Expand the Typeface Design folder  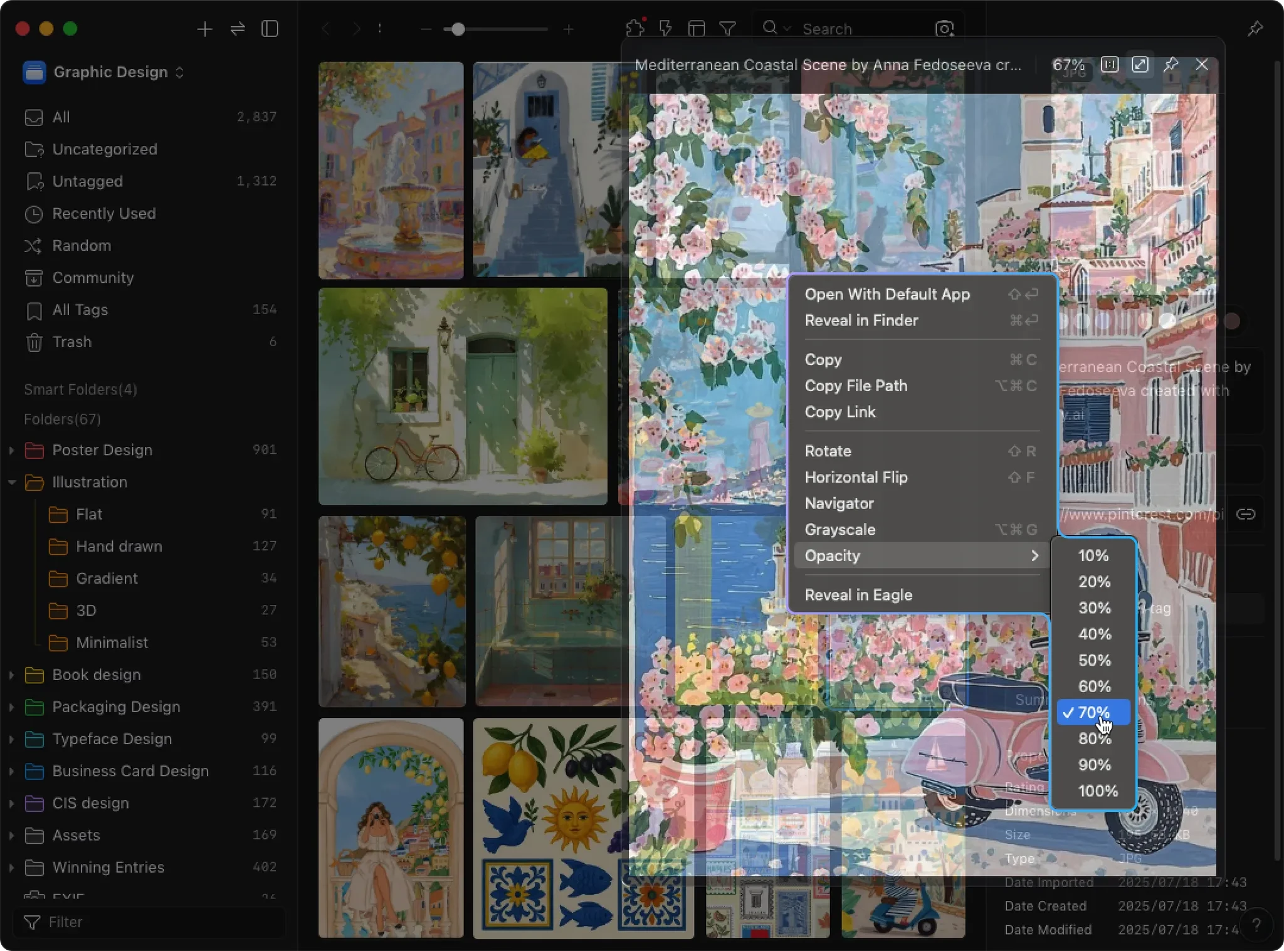(11, 739)
